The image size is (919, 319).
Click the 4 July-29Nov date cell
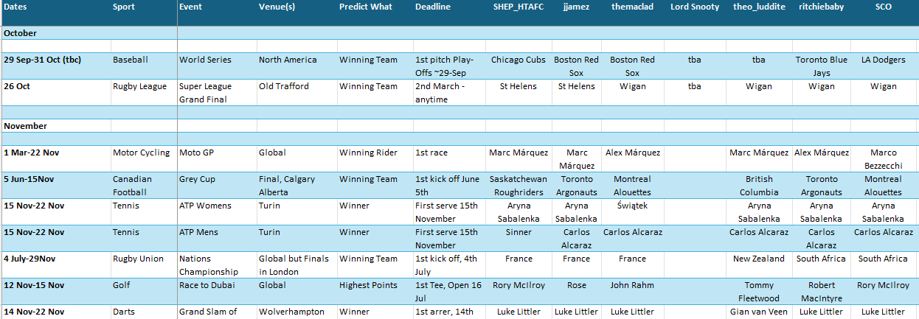point(55,264)
